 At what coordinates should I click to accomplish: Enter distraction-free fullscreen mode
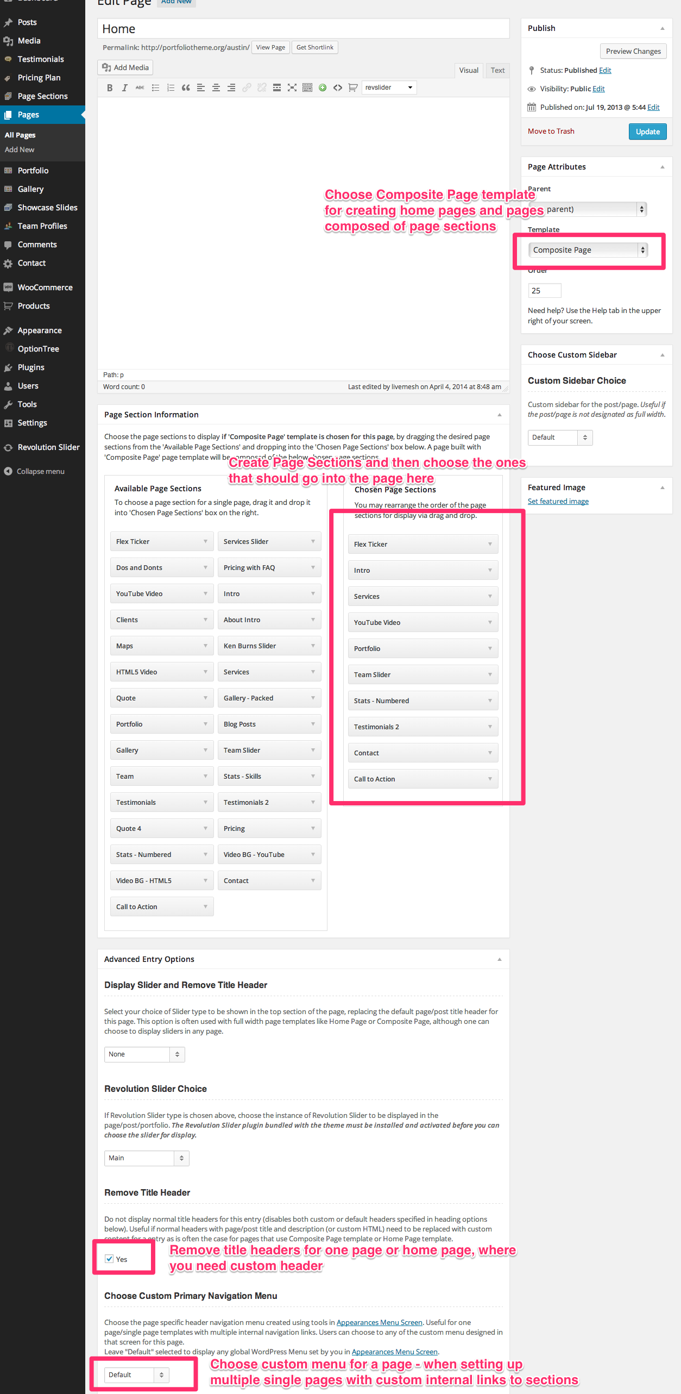coord(292,87)
